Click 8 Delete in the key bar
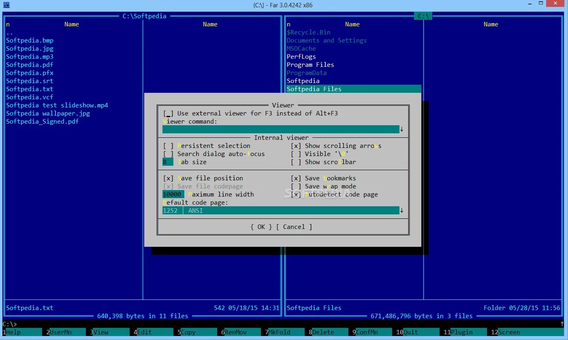 (x=329, y=332)
